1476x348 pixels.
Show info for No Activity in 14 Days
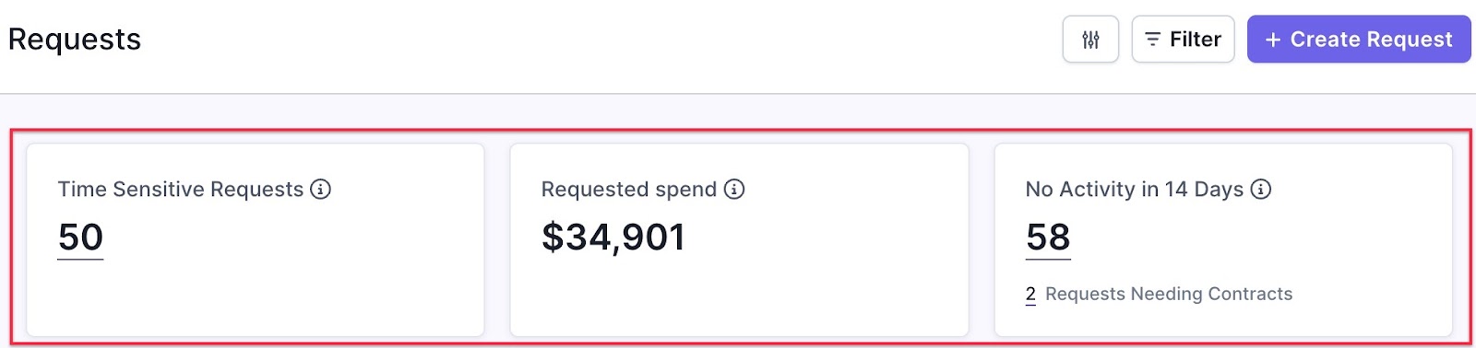1261,189
